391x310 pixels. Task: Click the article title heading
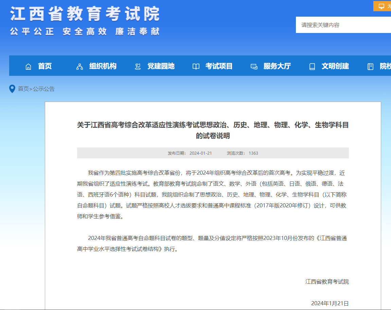[x=213, y=130]
